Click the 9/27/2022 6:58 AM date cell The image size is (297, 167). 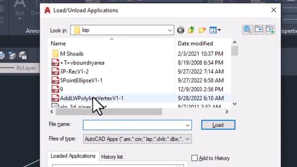point(200,80)
